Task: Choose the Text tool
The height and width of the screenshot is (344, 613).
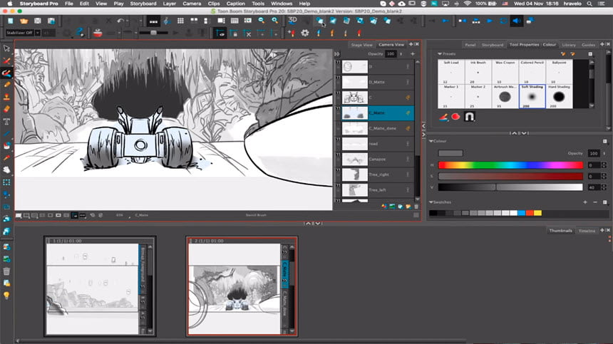Action: pyautogui.click(x=6, y=122)
